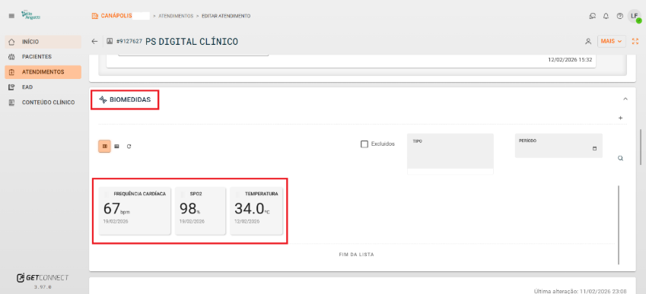Refresh the biomedidas list
646x294 pixels.
tap(129, 146)
